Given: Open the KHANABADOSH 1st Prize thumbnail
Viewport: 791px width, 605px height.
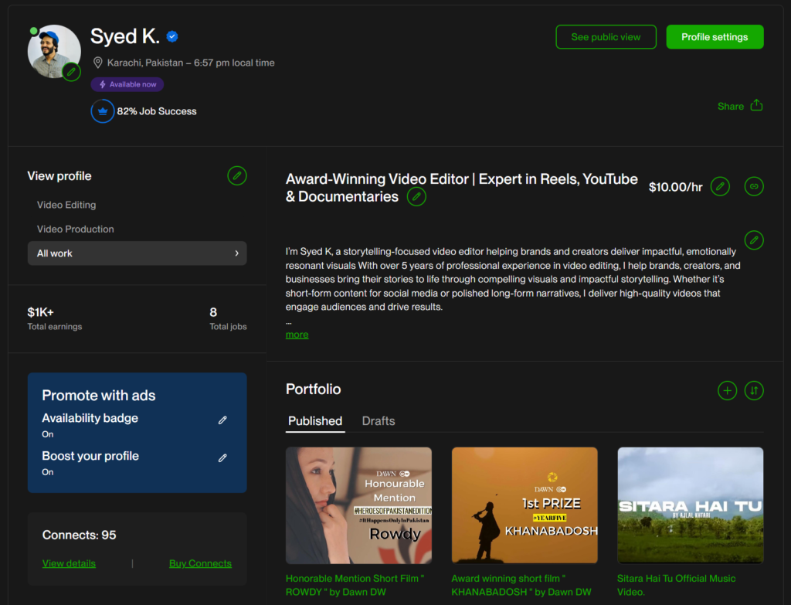Looking at the screenshot, I should point(525,505).
